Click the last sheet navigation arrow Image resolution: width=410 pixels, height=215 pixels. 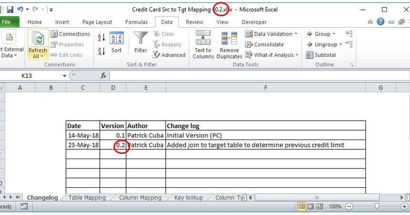point(18,197)
